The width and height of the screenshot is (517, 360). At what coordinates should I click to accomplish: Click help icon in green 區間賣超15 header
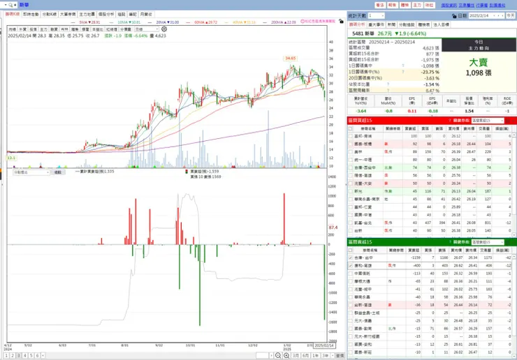pos(450,242)
